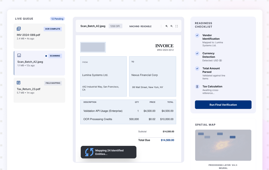Click the invoice logo placeholder
The image size is (269, 170).
pyautogui.click(x=93, y=47)
